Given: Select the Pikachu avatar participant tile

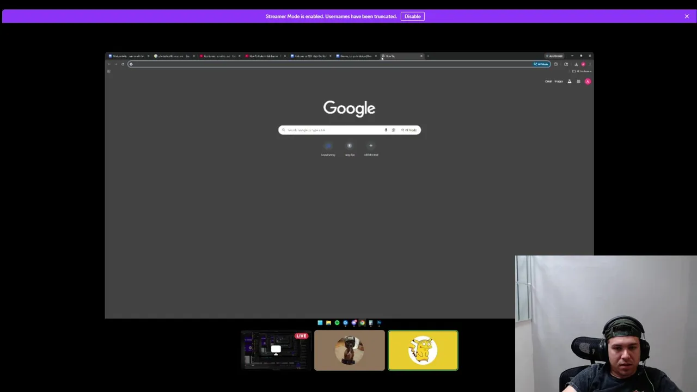Looking at the screenshot, I should (423, 350).
